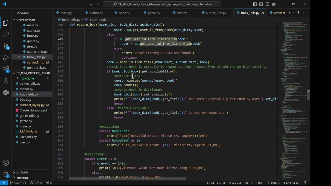The image size is (331, 186).
Task: Open Create database.sql in explorer
Action: click(33, 110)
